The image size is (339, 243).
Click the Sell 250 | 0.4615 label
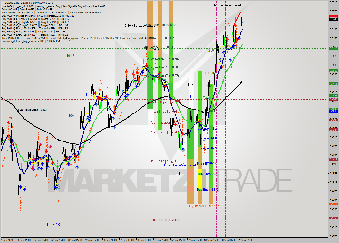pyautogui.click(x=164, y=162)
